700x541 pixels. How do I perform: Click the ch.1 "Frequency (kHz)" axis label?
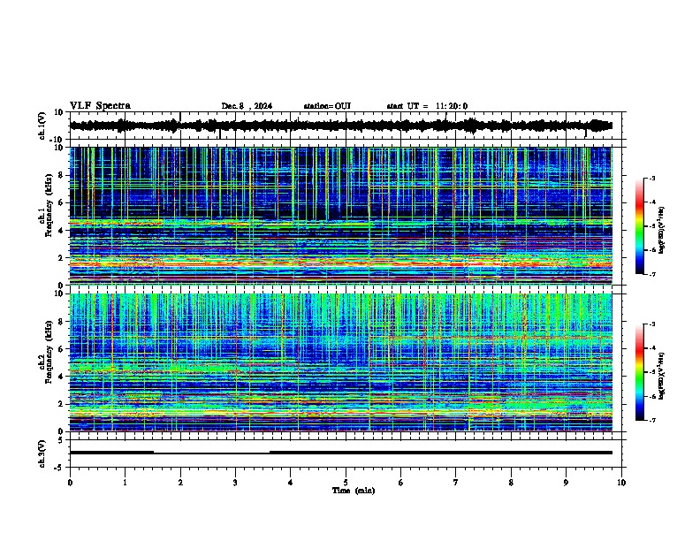click(49, 206)
